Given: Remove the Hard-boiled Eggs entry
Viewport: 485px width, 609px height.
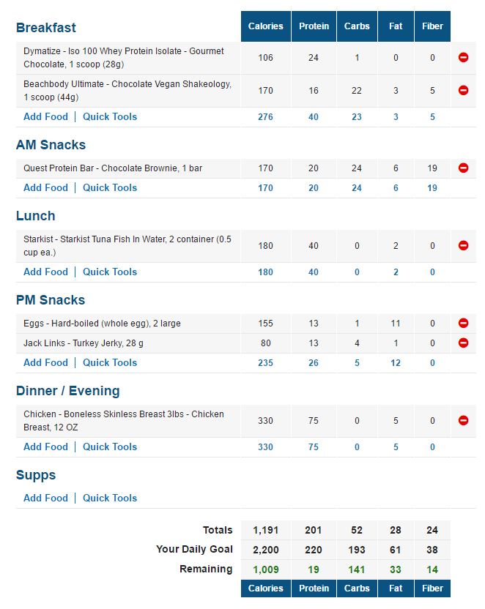Looking at the screenshot, I should click(x=463, y=323).
